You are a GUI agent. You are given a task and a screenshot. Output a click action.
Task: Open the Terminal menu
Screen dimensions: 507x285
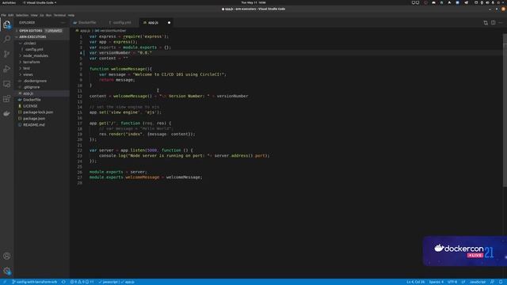(59, 15)
